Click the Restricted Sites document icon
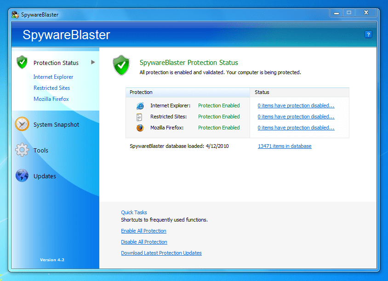388x281 pixels. [x=139, y=117]
